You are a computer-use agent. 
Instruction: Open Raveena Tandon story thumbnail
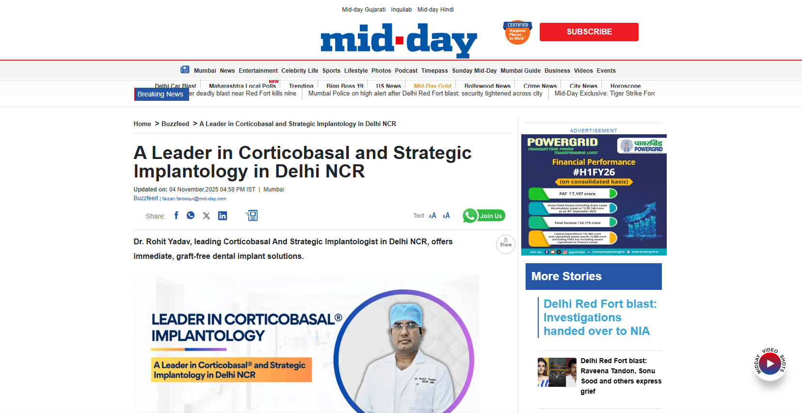point(557,372)
